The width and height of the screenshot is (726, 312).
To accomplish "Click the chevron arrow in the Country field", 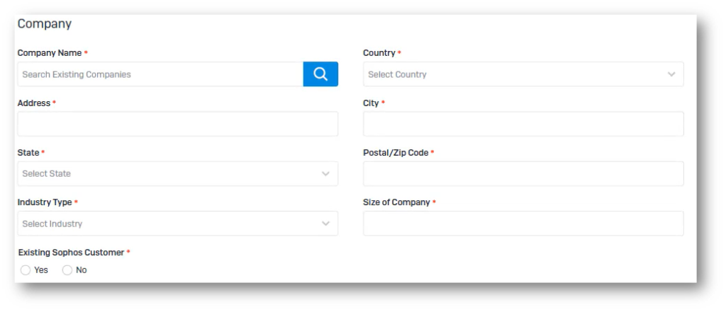I will (x=671, y=74).
